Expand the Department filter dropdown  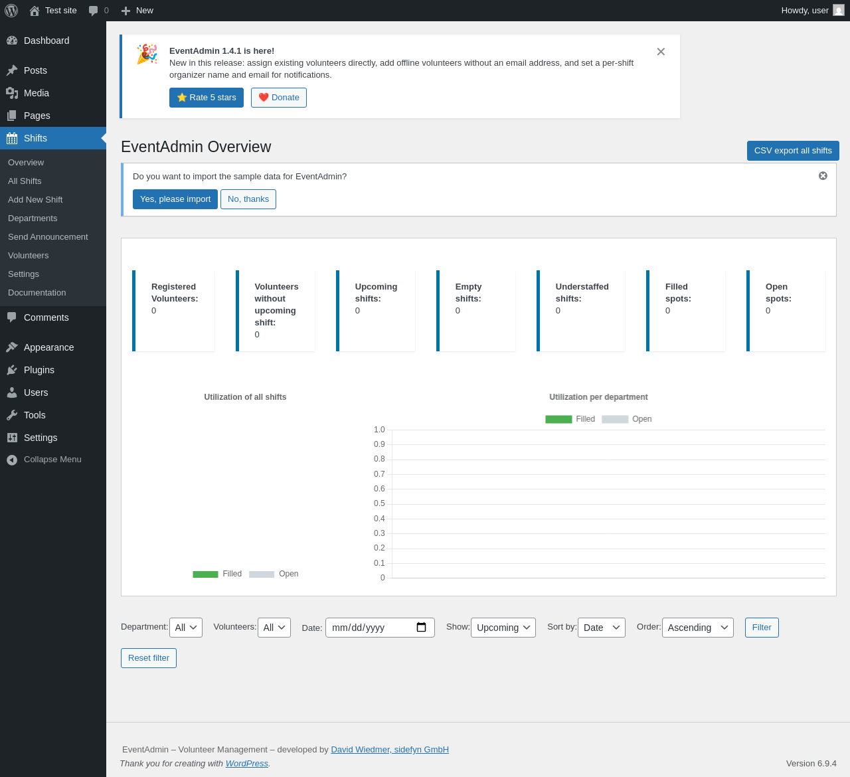click(x=186, y=628)
